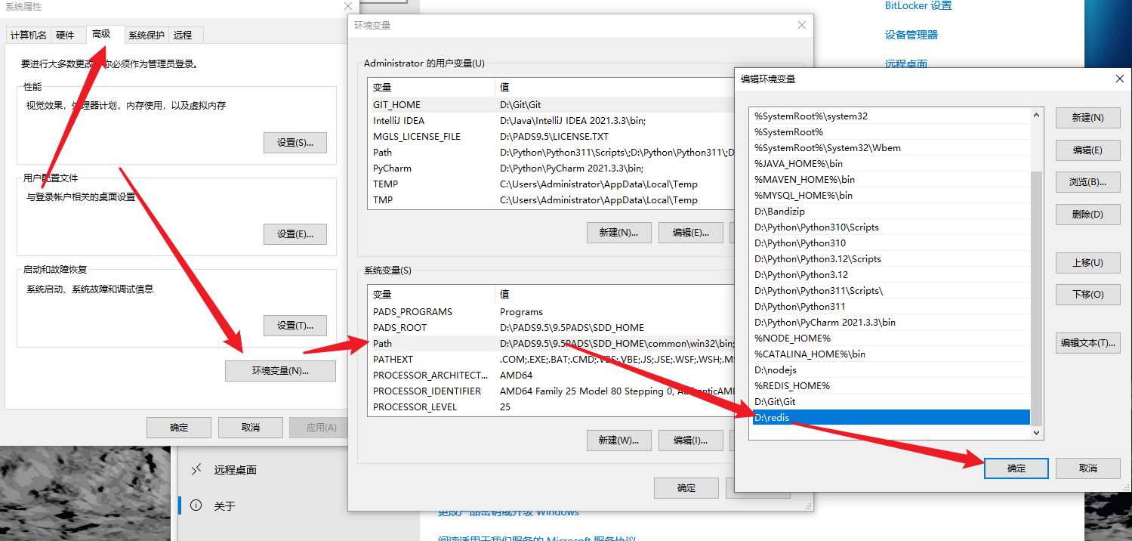Click the About info icon in sidebar
Screen dimensions: 1132x541
point(196,505)
